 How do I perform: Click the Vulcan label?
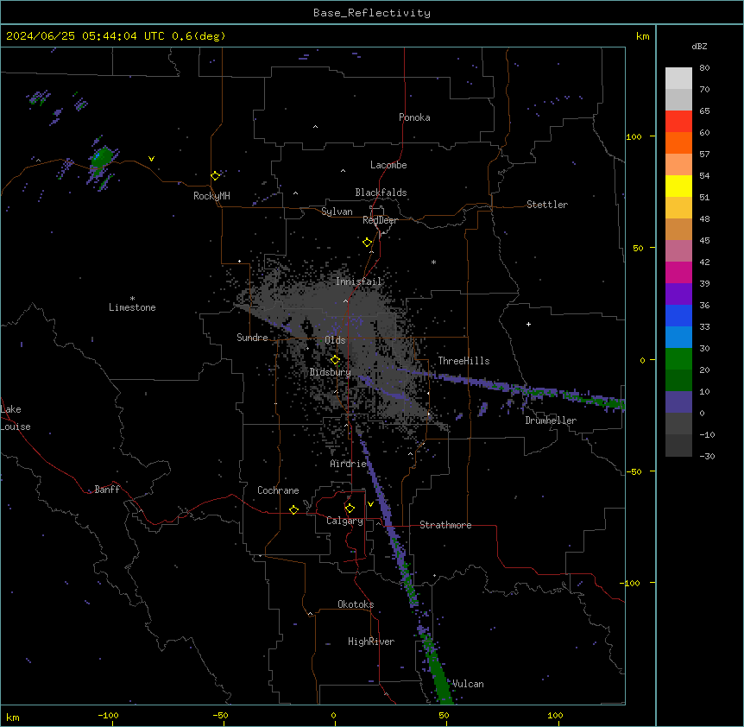468,684
